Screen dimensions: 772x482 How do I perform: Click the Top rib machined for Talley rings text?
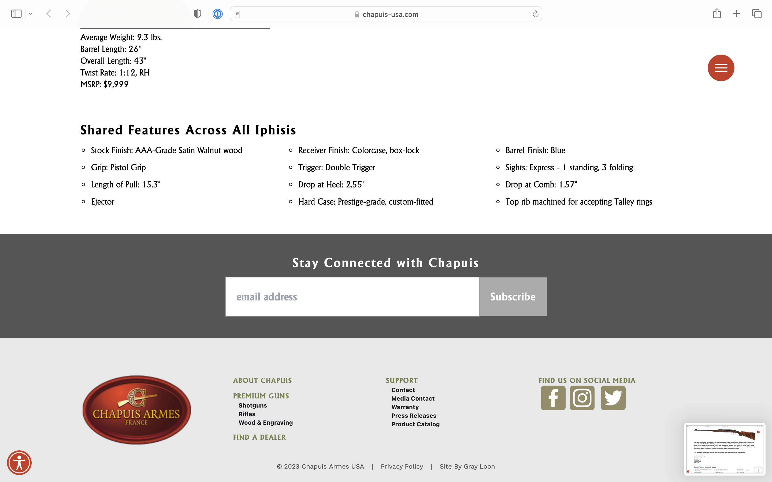[x=579, y=202]
